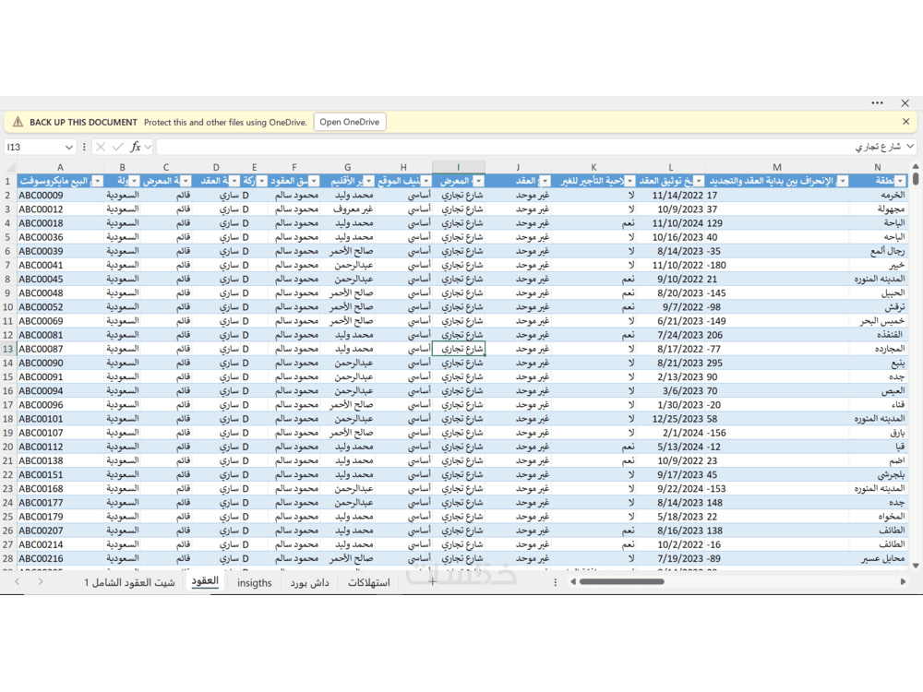Image resolution: width=923 pixels, height=692 pixels.
Task: Open the filter dropdown in column G header
Action: coord(368,181)
